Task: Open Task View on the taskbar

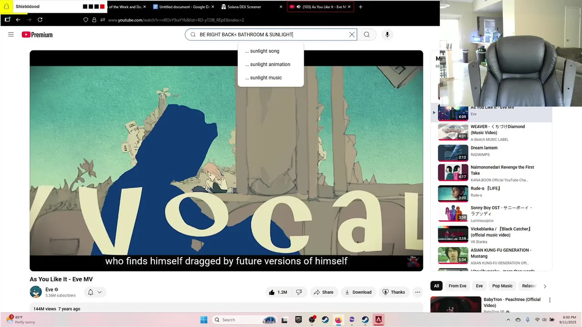Action: [285, 320]
